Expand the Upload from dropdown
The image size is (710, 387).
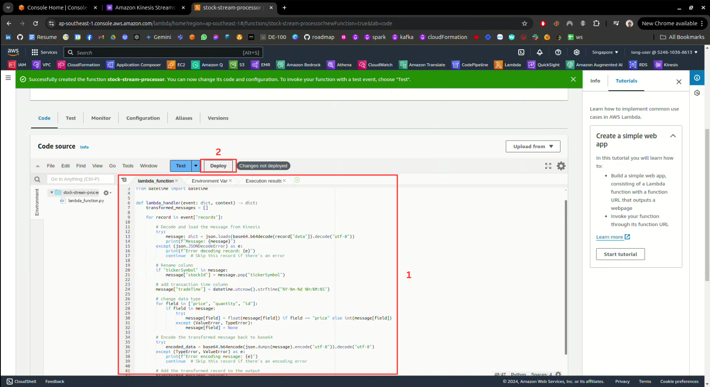pyautogui.click(x=533, y=147)
